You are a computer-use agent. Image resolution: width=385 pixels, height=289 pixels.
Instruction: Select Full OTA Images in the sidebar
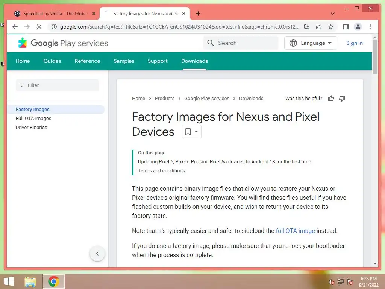[33, 119]
